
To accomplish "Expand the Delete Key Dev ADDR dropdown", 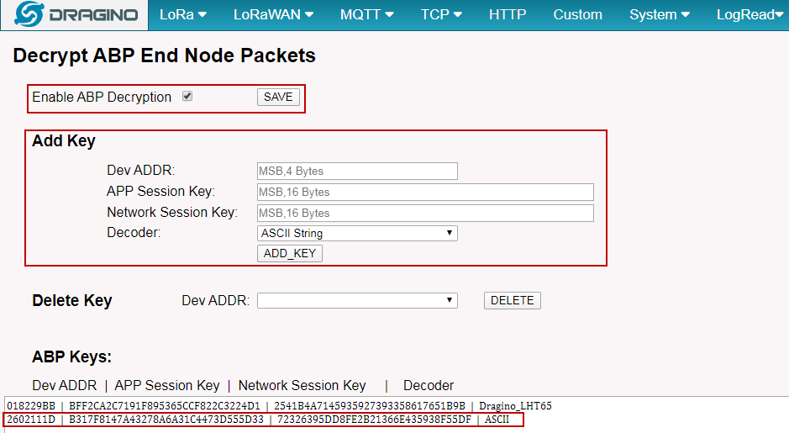I will pos(357,301).
